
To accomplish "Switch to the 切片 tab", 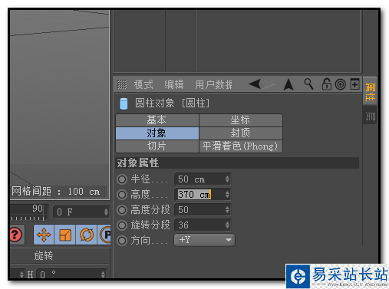I will click(x=157, y=146).
